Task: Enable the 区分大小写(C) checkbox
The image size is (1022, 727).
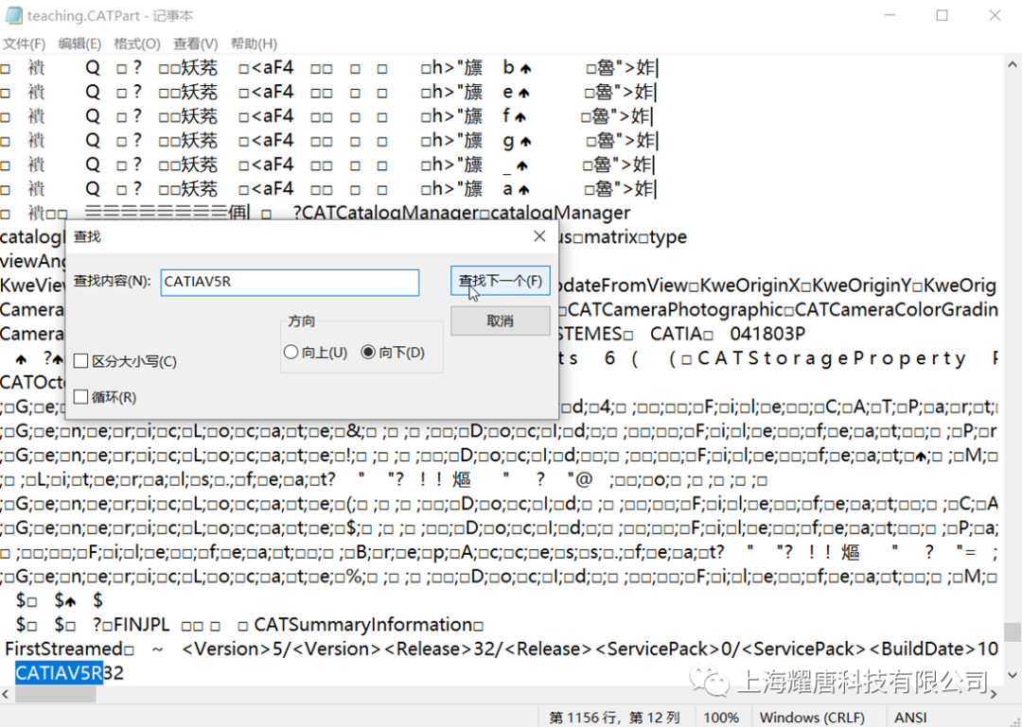Action: coord(80,361)
